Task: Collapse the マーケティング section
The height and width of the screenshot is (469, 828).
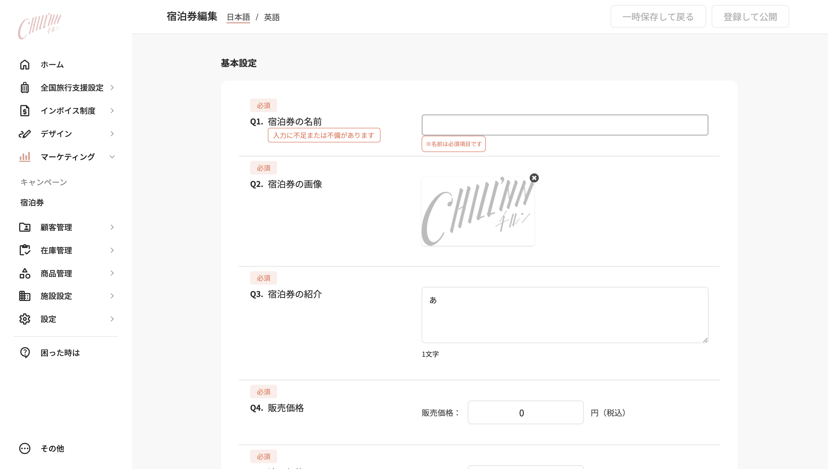Action: [x=112, y=157]
